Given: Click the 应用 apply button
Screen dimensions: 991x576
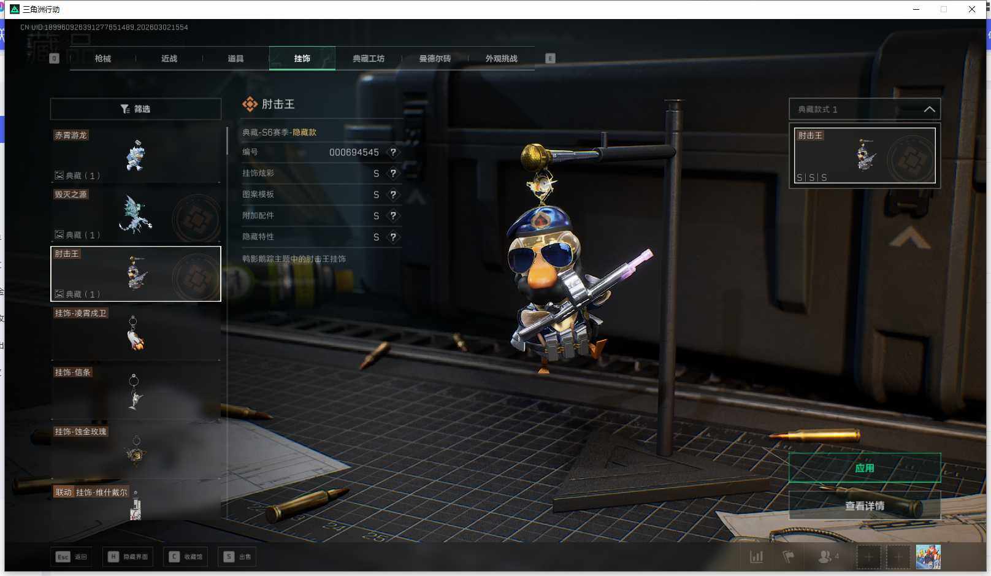Looking at the screenshot, I should click(865, 468).
